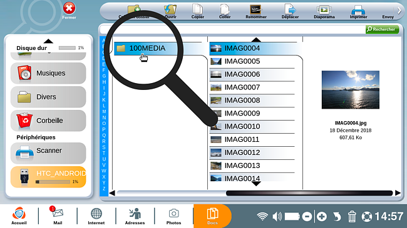Select the Coller paste icon
The height and width of the screenshot is (228, 407).
pos(225,11)
